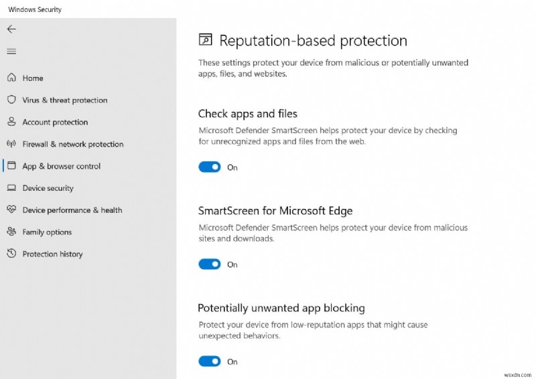Open Device security section
Viewport: 536px width, 379px height.
click(x=48, y=188)
